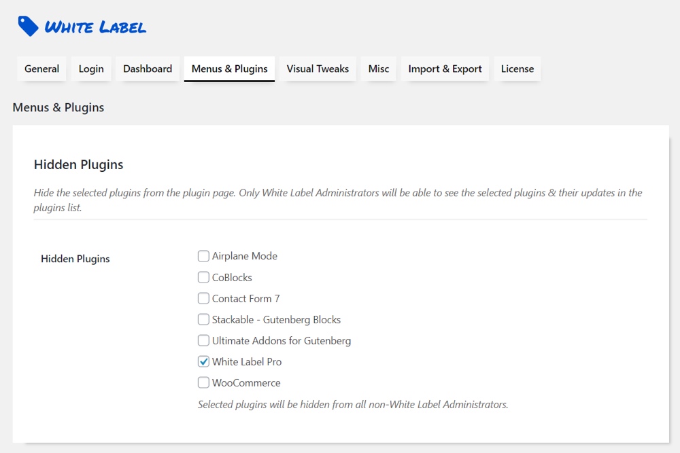Uncheck the White Label Pro checkbox
Screen dimensions: 680x453
[x=203, y=361]
